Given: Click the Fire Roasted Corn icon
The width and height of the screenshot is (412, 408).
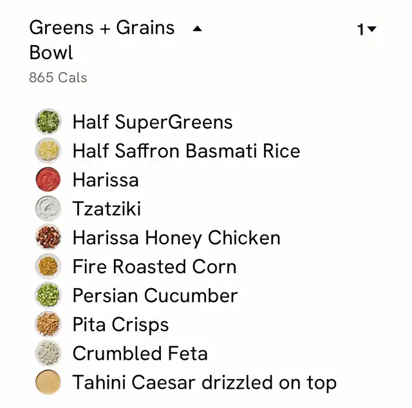Looking at the screenshot, I should point(48,266).
